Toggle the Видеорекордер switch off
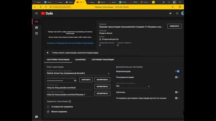This screenshot has height=121, width=216. 177,71
